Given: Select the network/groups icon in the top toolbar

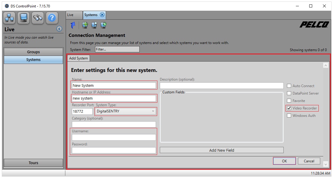Looking at the screenshot, I should (x=9, y=18).
